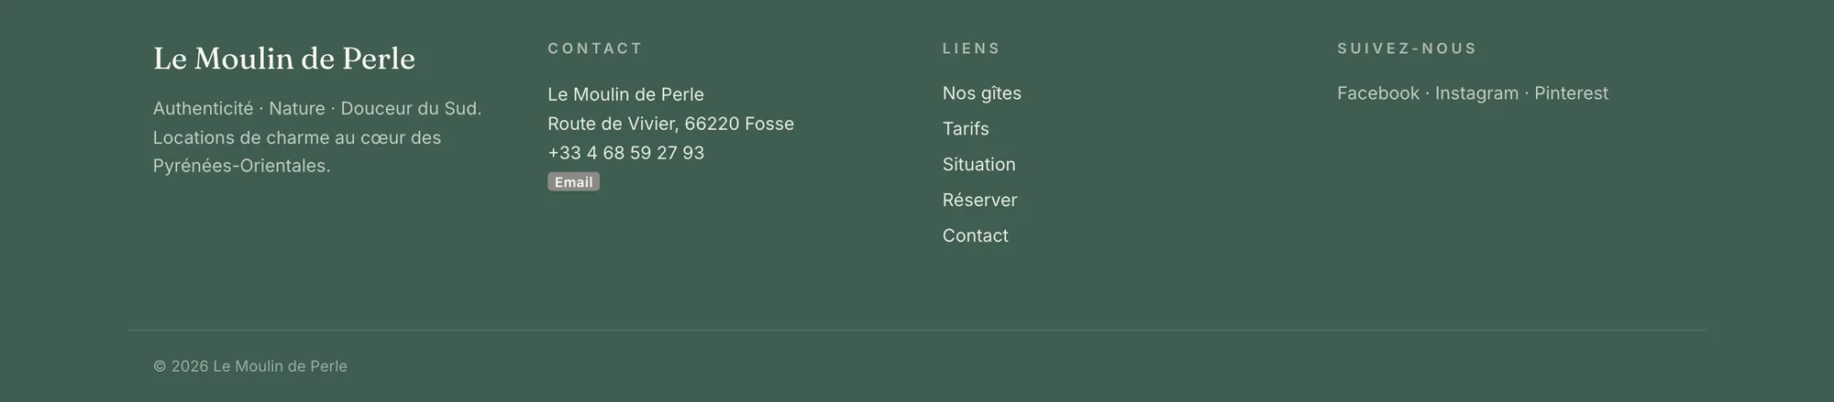Click the Pyrénées-Orientales description text

click(241, 166)
